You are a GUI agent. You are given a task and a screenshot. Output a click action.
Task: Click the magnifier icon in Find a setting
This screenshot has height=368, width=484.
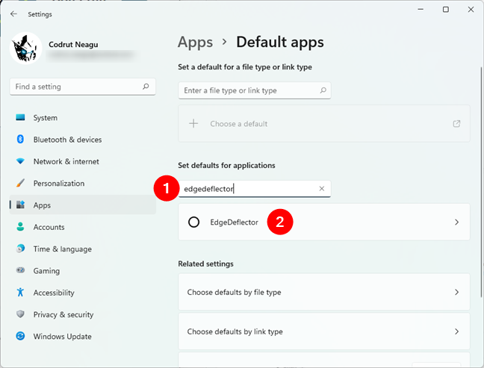point(146,87)
